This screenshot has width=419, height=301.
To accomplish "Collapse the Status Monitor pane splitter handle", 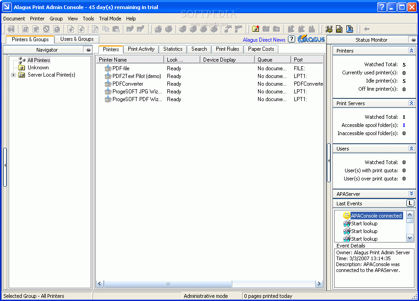I will tap(329, 162).
